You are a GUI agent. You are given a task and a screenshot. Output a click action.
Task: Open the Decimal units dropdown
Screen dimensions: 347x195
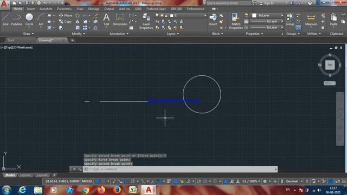pos(294,181)
